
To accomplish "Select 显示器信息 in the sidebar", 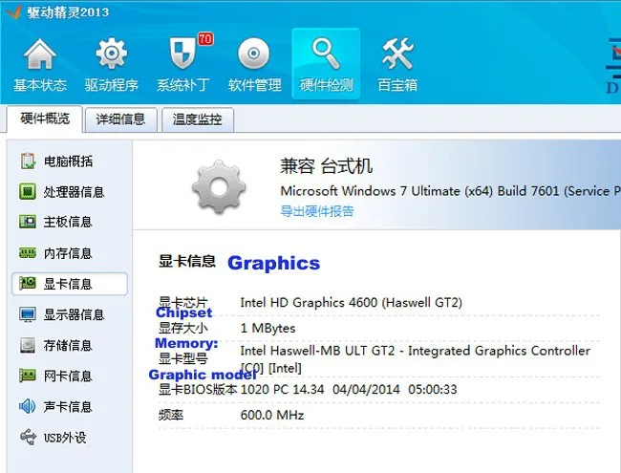I will [70, 314].
